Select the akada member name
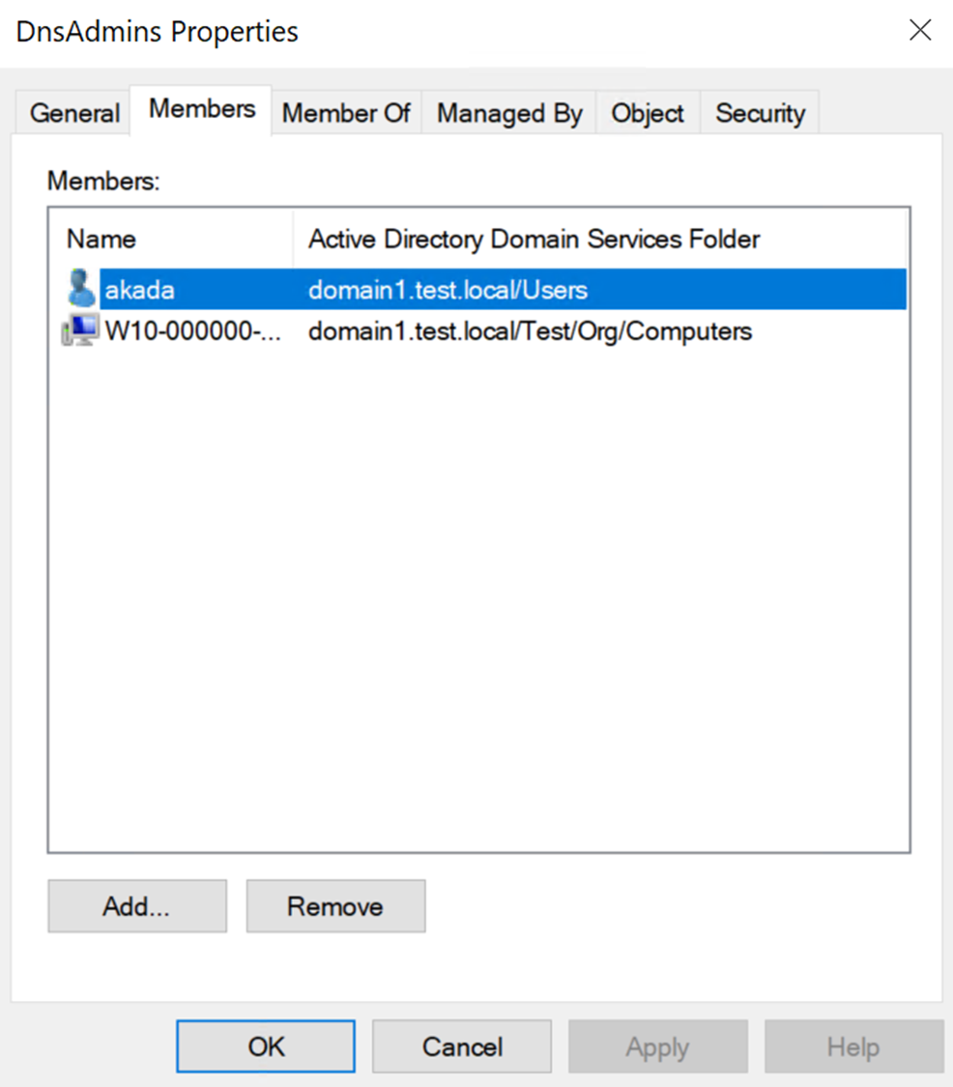953x1087 pixels. point(140,290)
